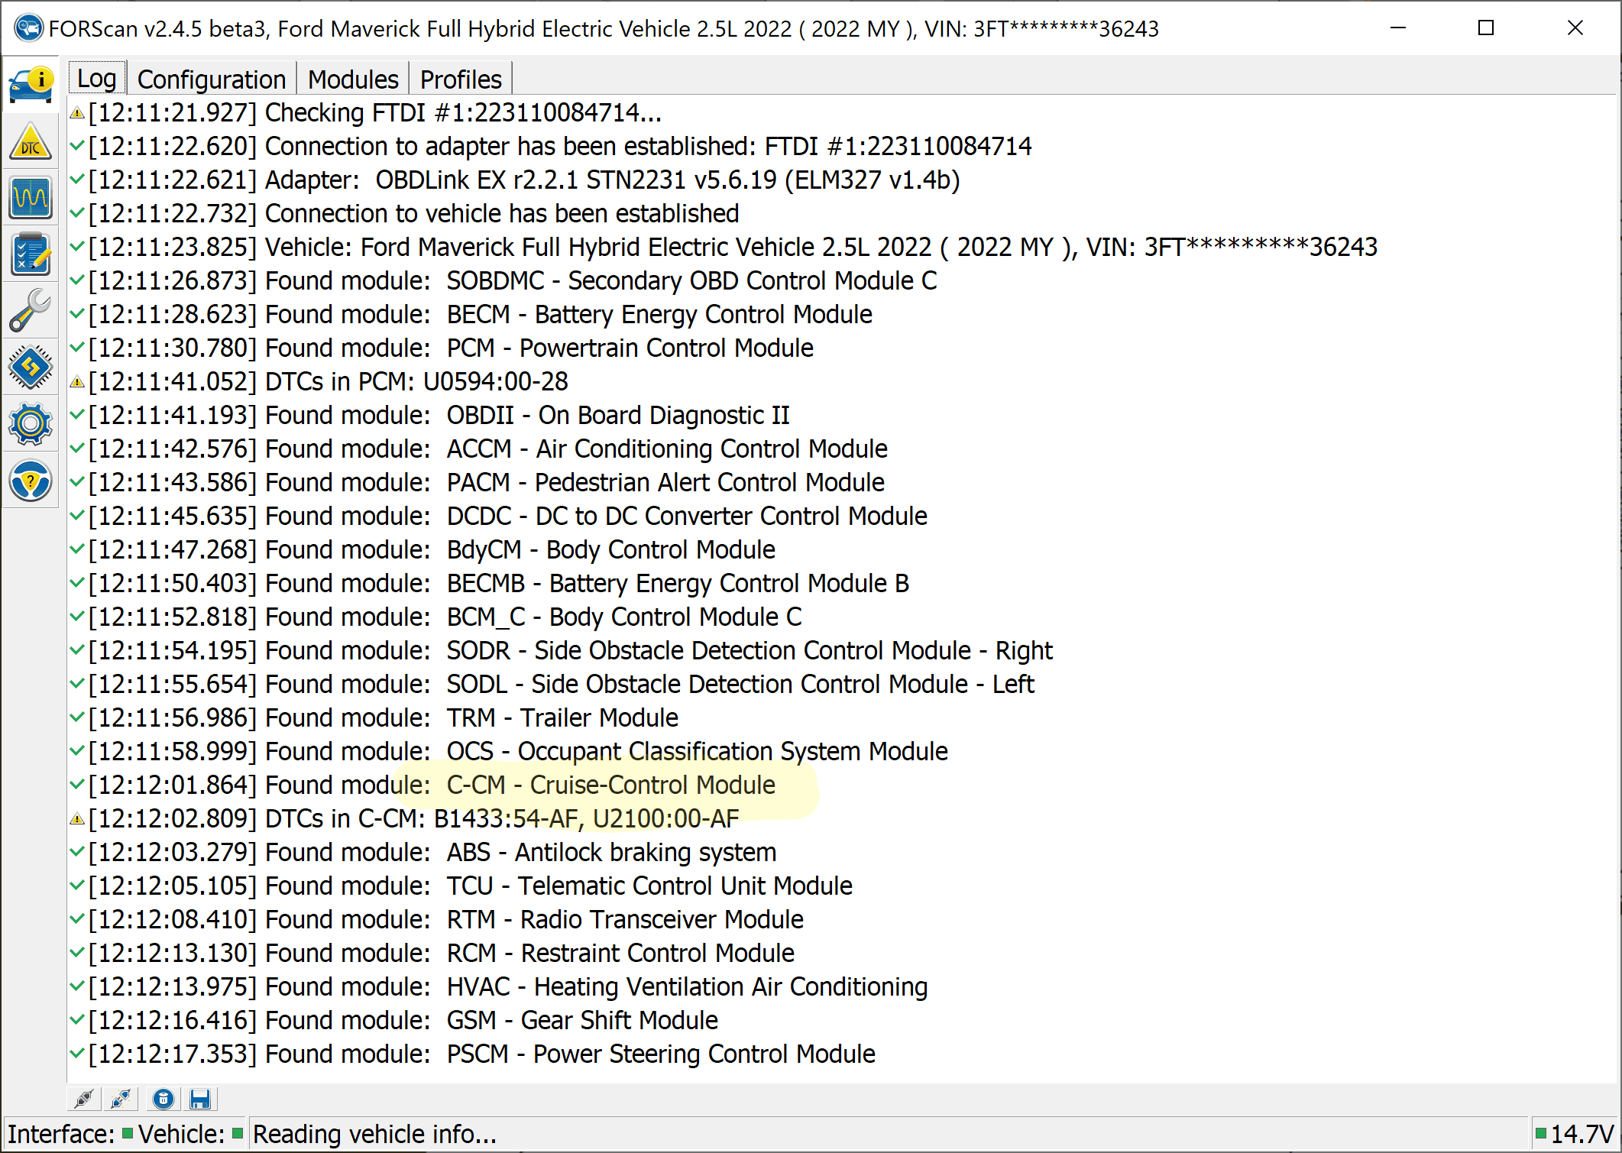Switch to the Log tab
Screen dimensions: 1622x1153
pyautogui.click(x=97, y=79)
